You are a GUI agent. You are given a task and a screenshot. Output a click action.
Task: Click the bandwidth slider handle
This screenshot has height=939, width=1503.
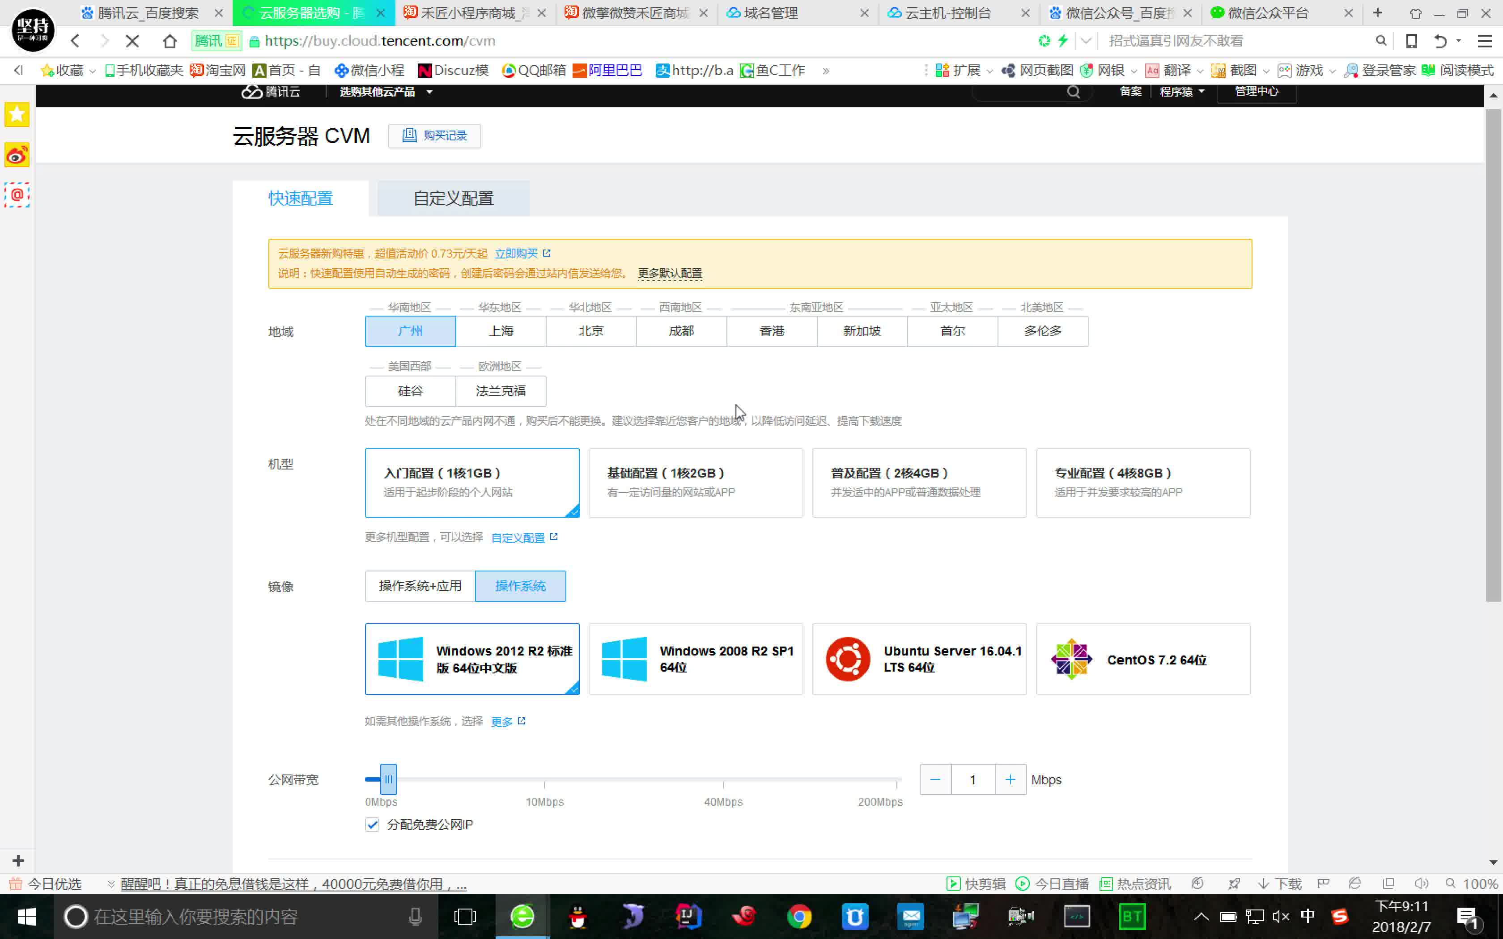tap(388, 779)
